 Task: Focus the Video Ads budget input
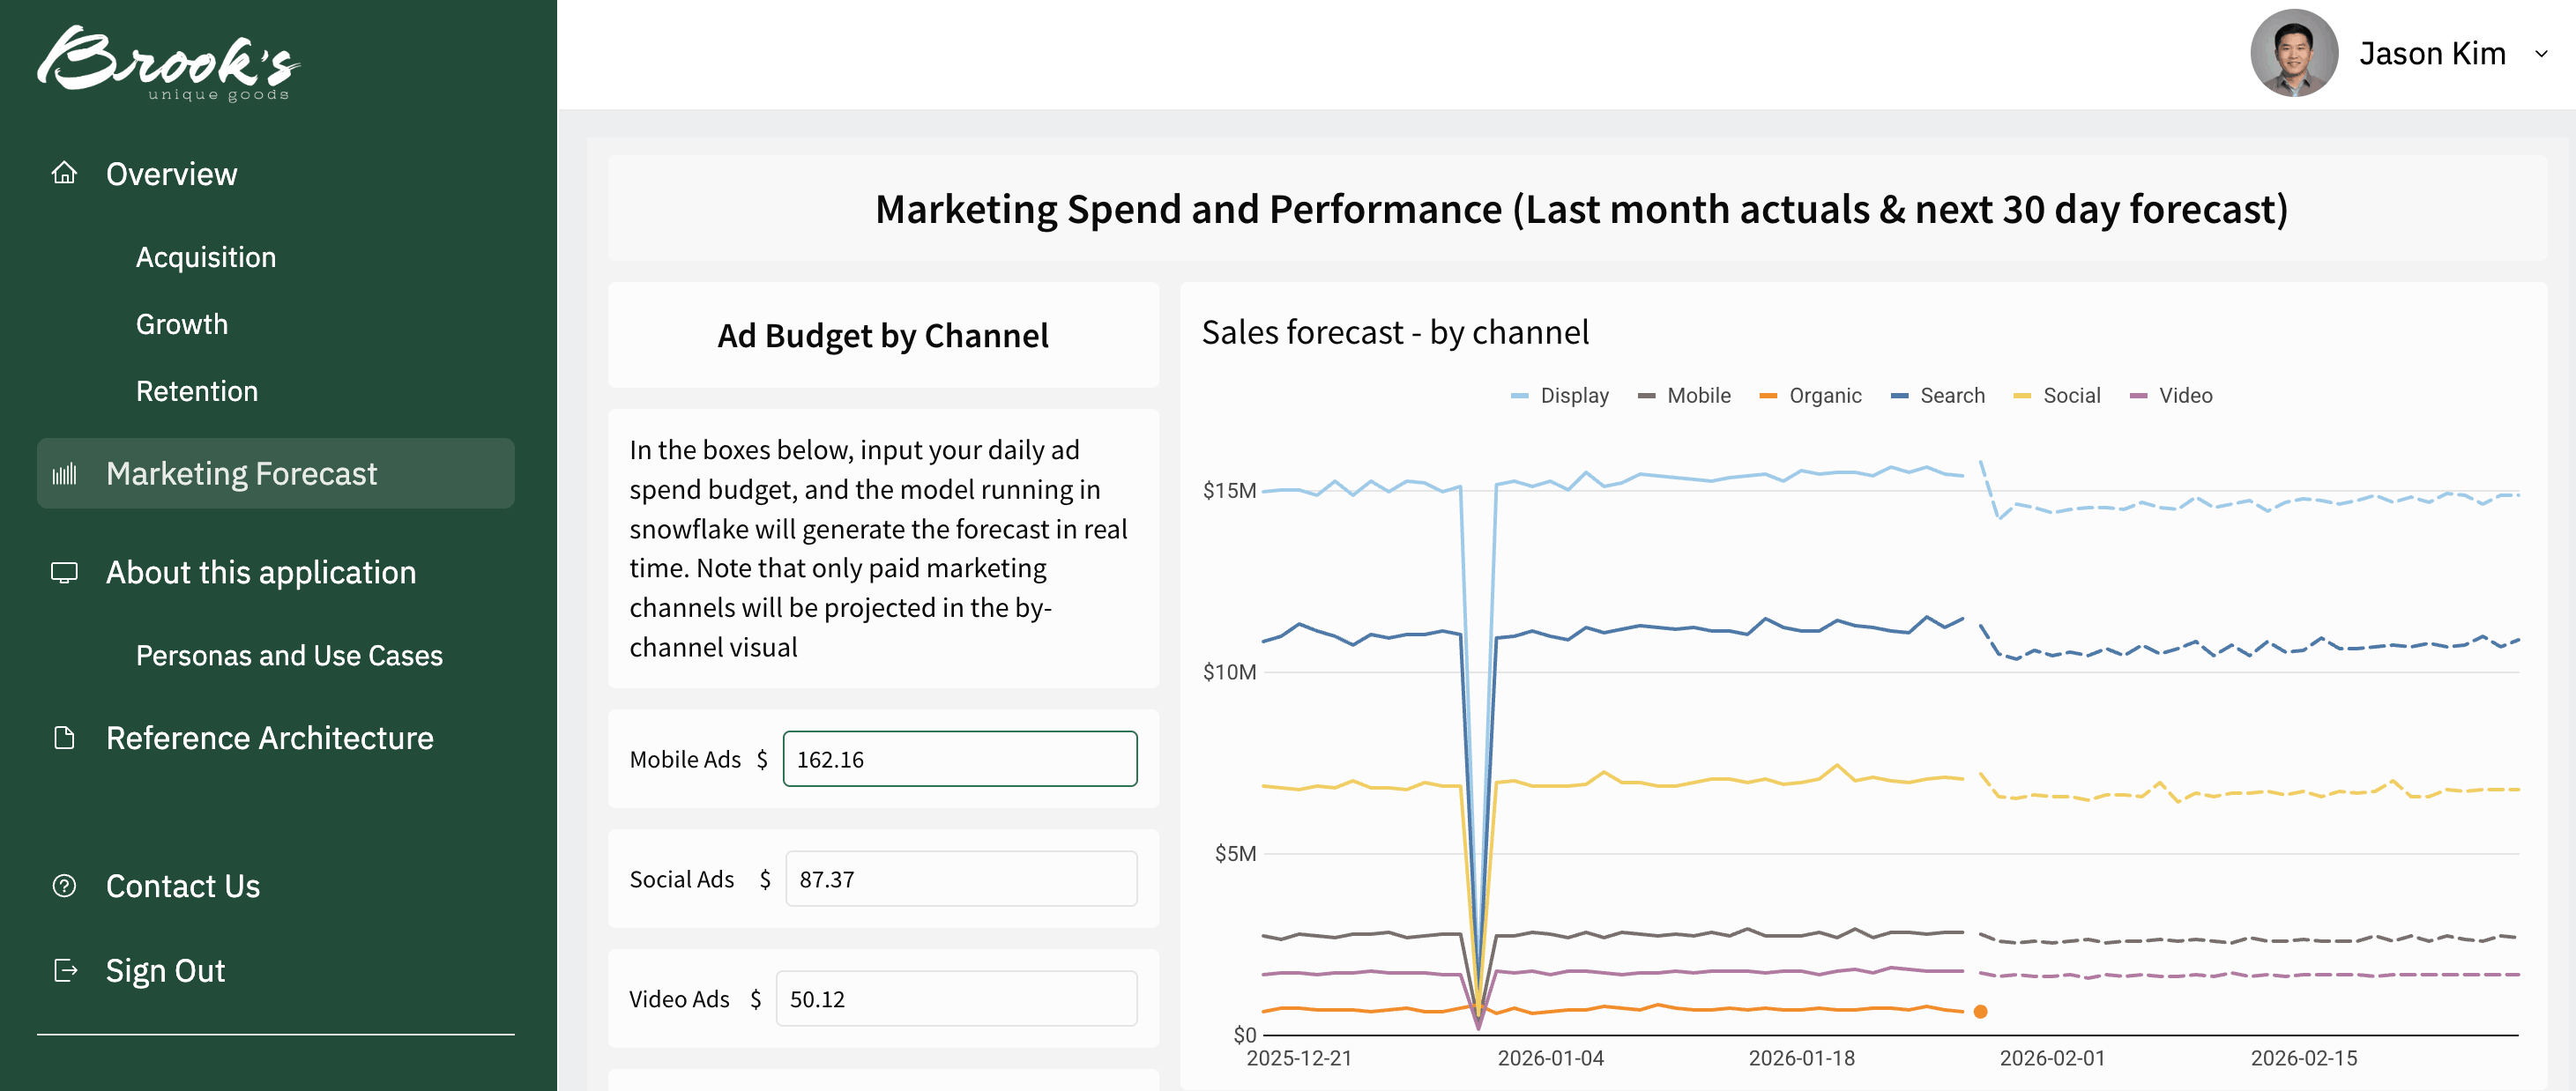pyautogui.click(x=956, y=998)
